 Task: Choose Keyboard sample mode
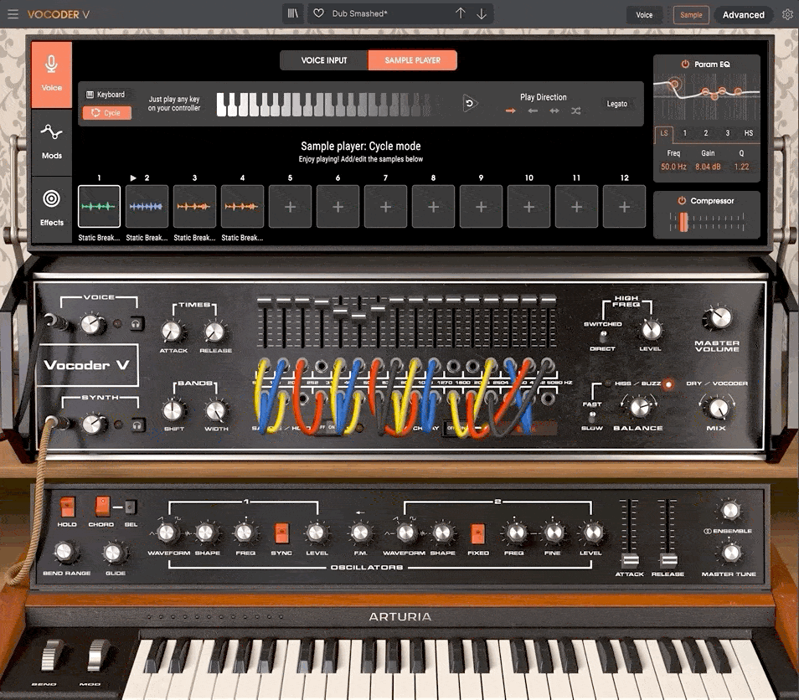pos(106,95)
